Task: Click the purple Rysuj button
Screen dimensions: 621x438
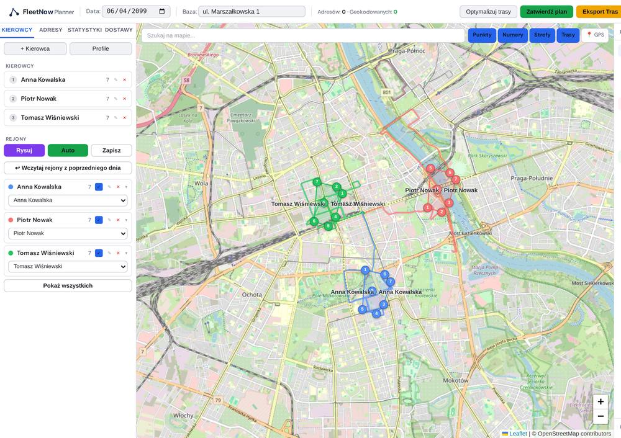Action: point(24,150)
